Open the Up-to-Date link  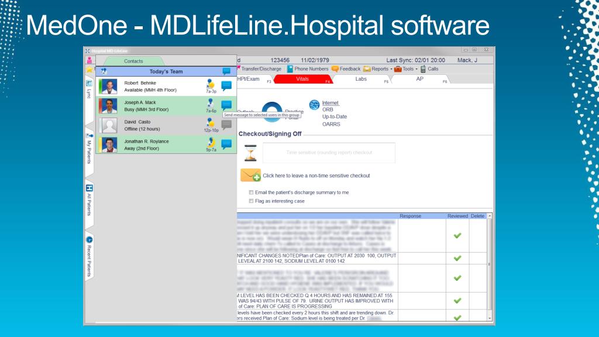(x=335, y=117)
